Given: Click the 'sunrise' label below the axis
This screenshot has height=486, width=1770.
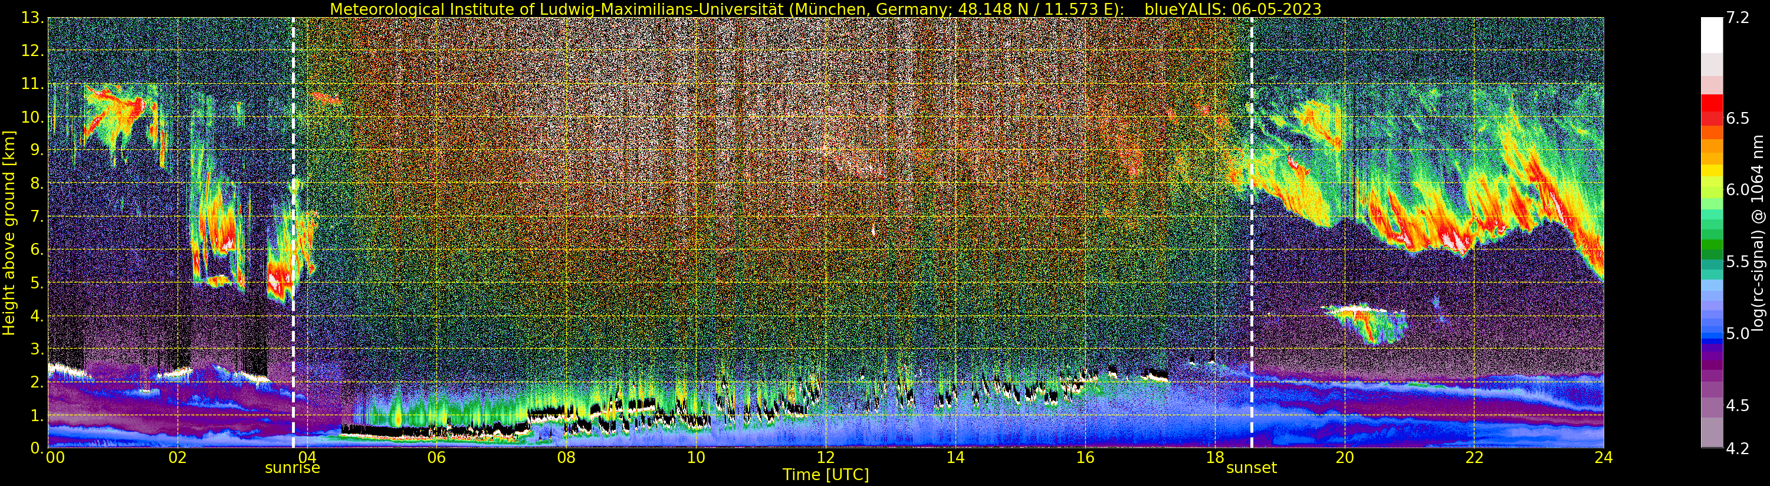Looking at the screenshot, I should pos(293,468).
